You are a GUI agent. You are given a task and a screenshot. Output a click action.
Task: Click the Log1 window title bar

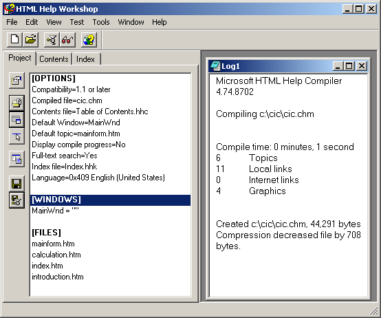(288, 66)
